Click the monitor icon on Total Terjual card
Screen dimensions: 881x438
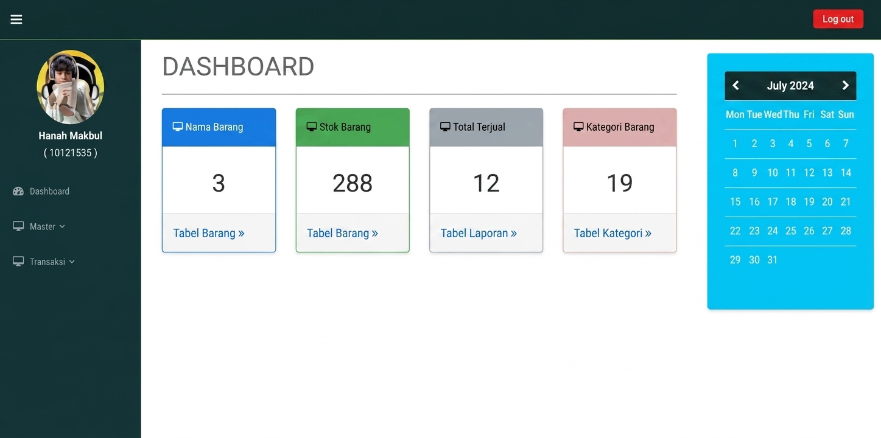pyautogui.click(x=445, y=127)
